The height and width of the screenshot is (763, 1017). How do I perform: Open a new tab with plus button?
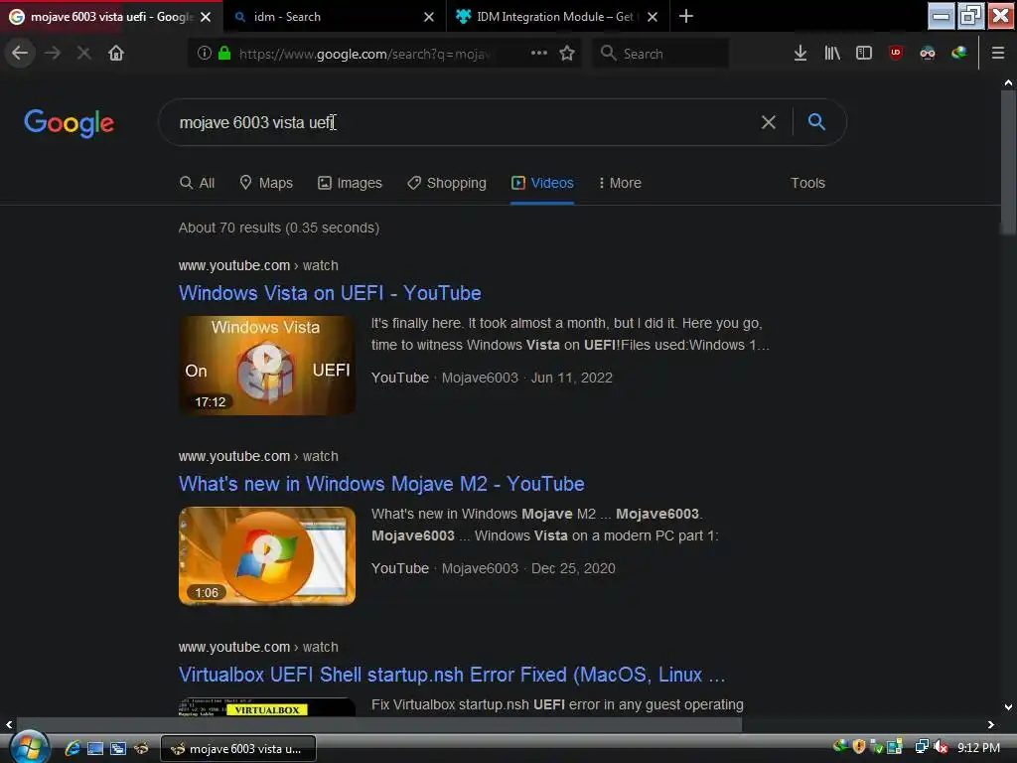click(686, 16)
